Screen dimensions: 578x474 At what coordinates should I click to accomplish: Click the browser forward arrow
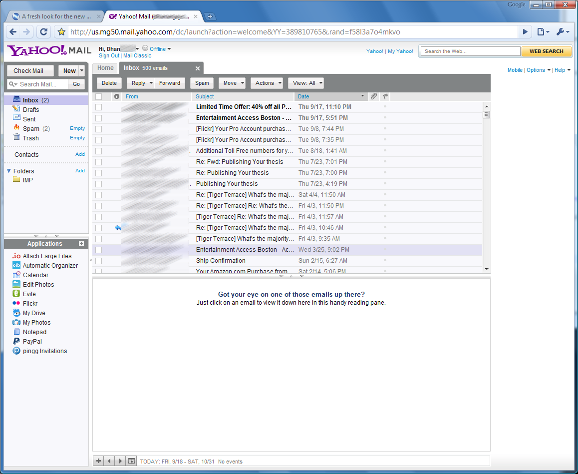(x=26, y=32)
